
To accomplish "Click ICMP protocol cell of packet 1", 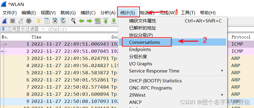I will 237,44.
